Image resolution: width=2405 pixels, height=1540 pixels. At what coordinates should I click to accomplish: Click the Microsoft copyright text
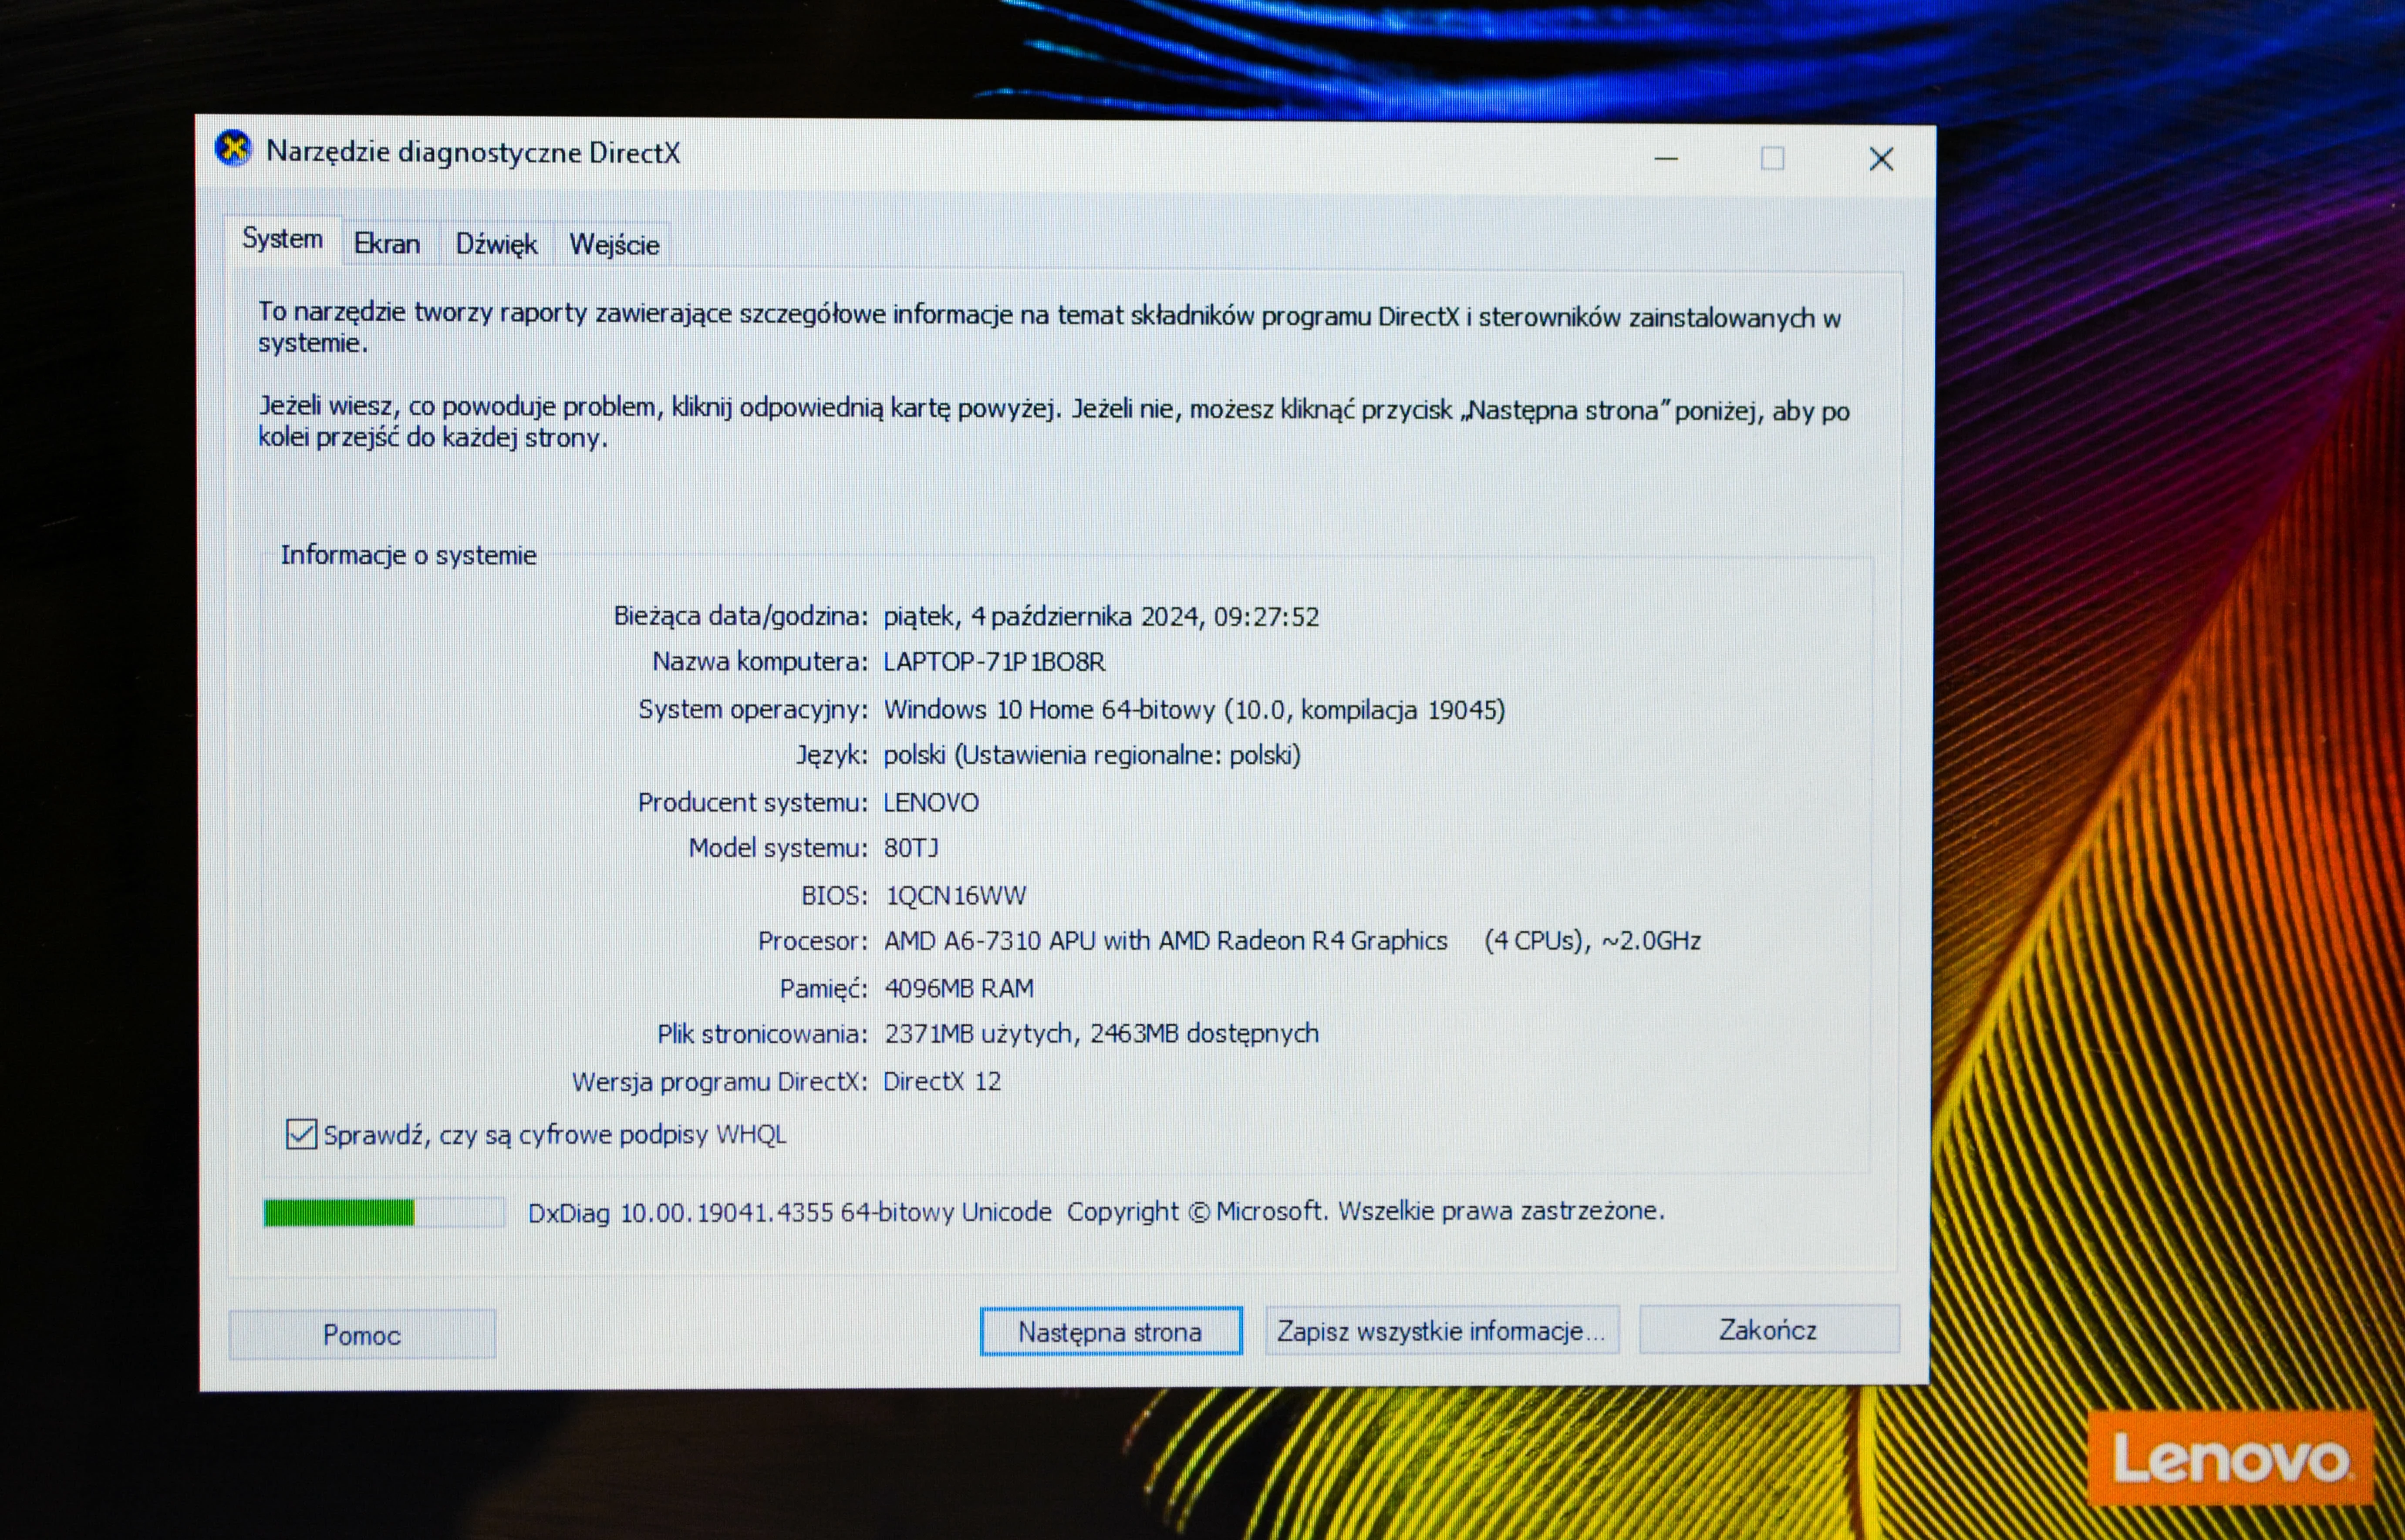1366,1211
